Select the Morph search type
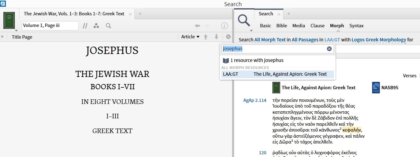This screenshot has width=420, height=157. pos(337,26)
